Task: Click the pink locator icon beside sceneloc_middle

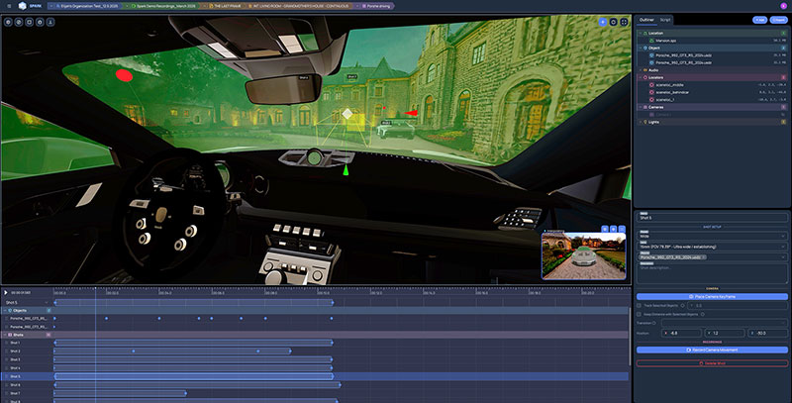Action: click(x=651, y=85)
